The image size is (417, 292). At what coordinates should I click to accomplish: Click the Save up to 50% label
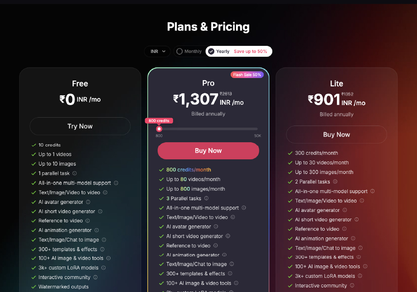(250, 51)
